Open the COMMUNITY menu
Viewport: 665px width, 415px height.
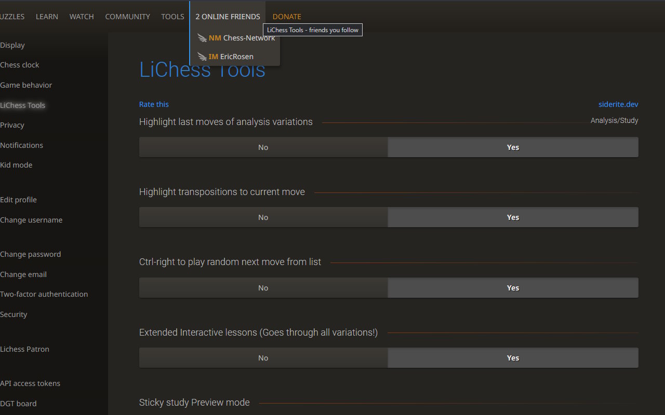point(127,16)
